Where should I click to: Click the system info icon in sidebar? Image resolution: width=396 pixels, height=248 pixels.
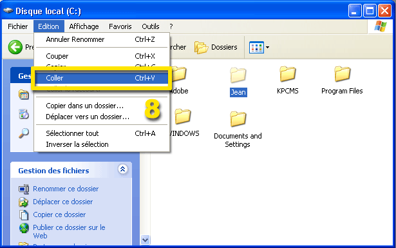coord(24,95)
